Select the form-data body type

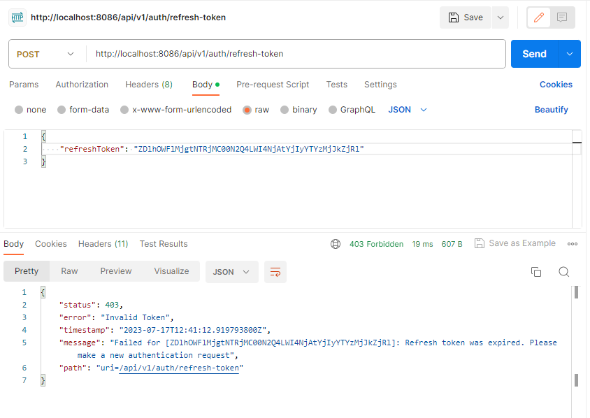tap(83, 110)
